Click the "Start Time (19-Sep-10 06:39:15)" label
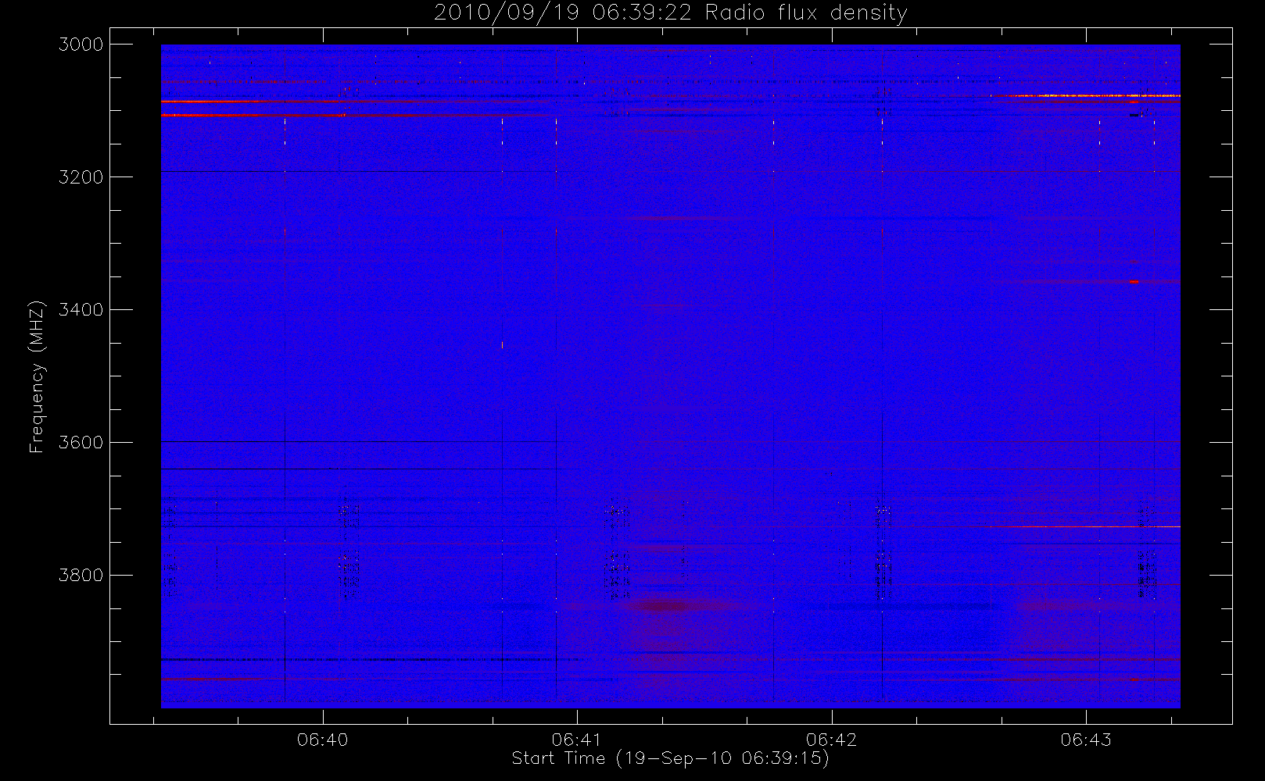This screenshot has width=1265, height=781. tap(670, 758)
